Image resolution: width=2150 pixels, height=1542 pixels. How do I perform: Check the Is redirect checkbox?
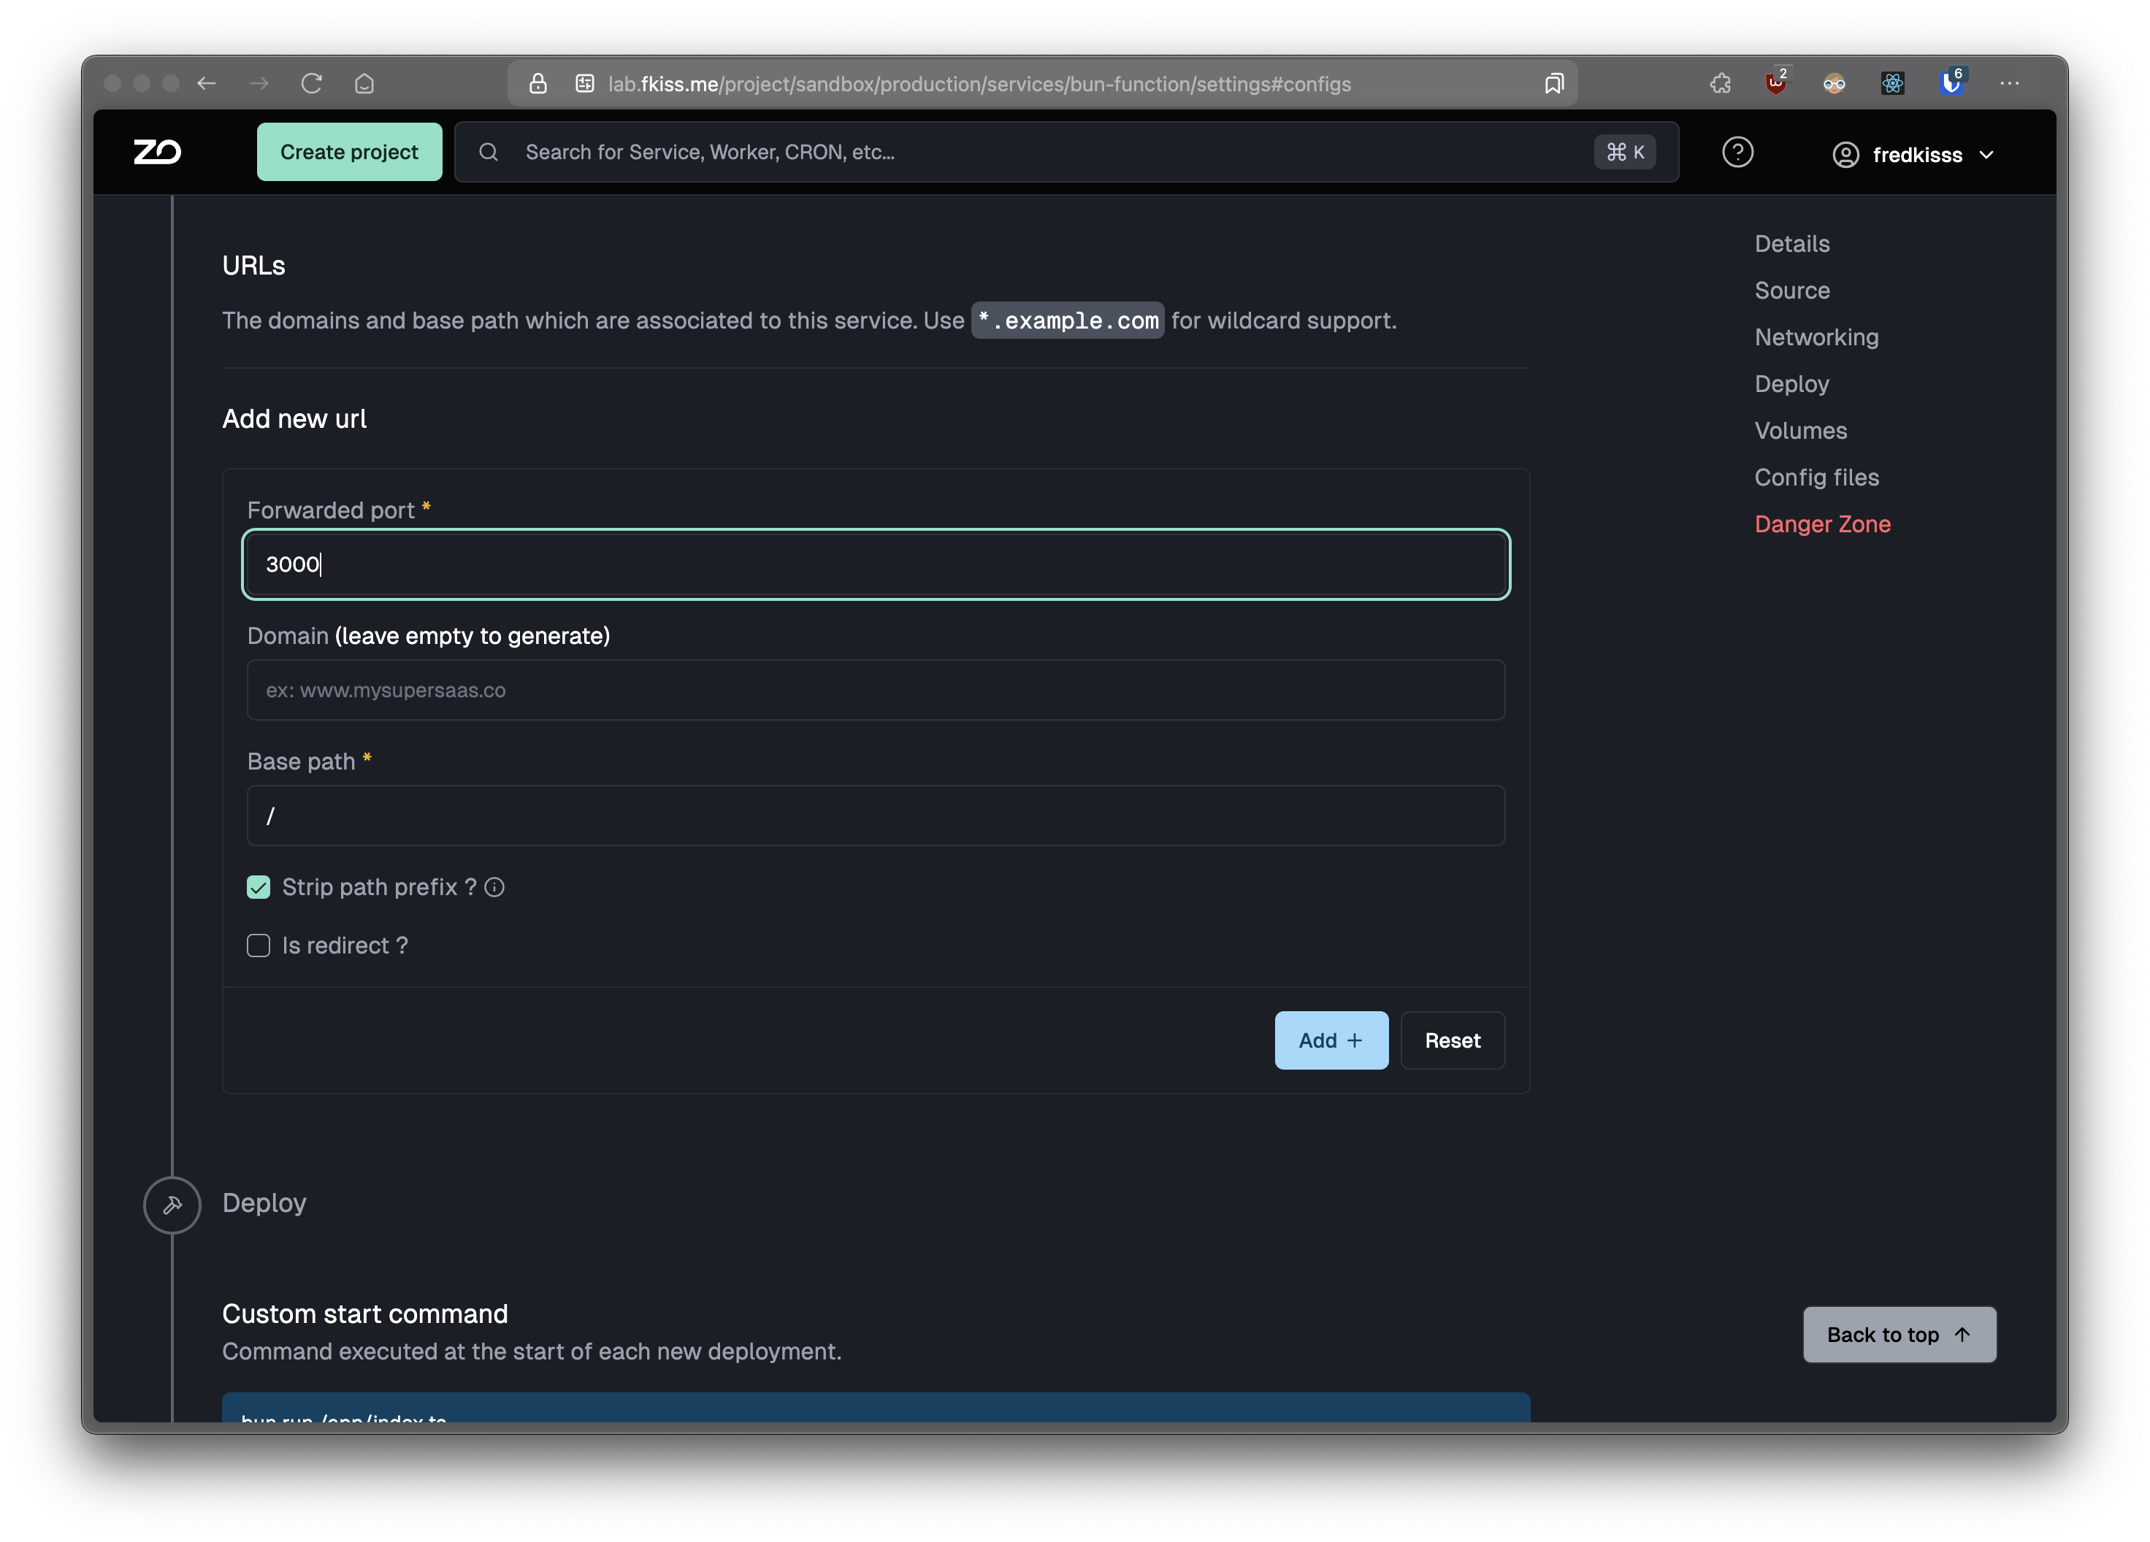coord(258,945)
